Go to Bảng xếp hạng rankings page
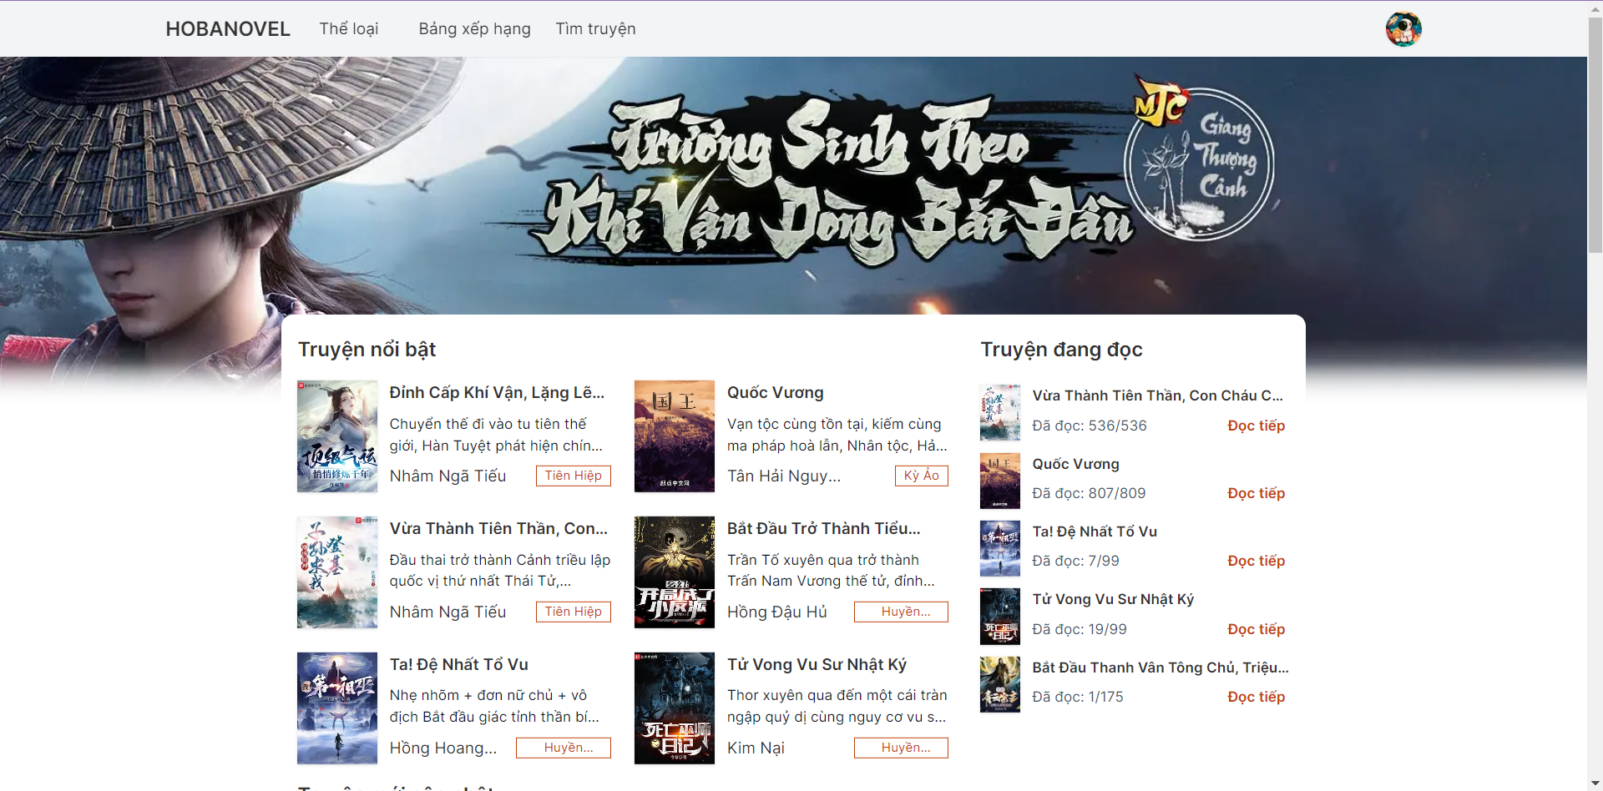 click(474, 29)
